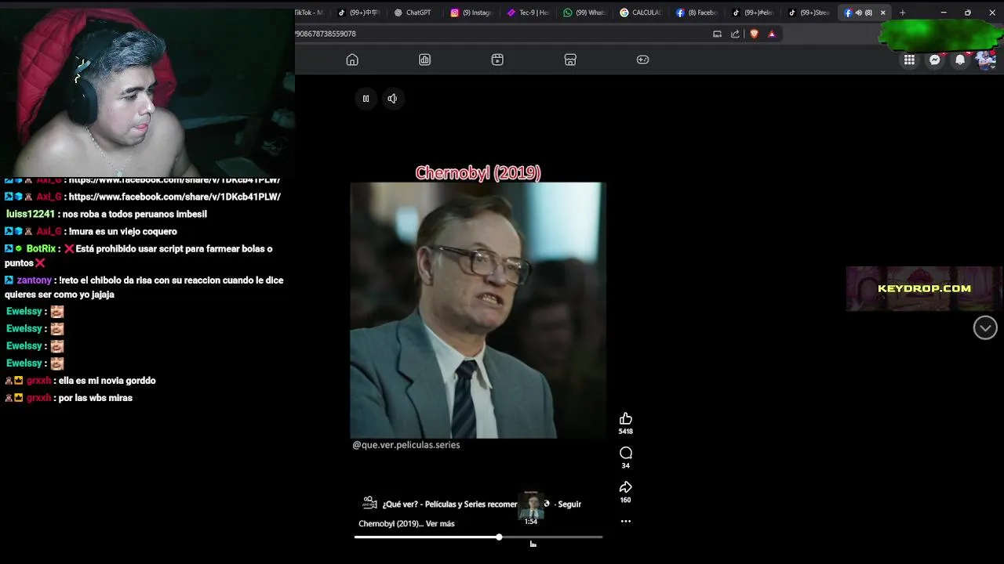Open the Facebook profile avatar menu
Image resolution: width=1004 pixels, height=564 pixels.
(986, 60)
